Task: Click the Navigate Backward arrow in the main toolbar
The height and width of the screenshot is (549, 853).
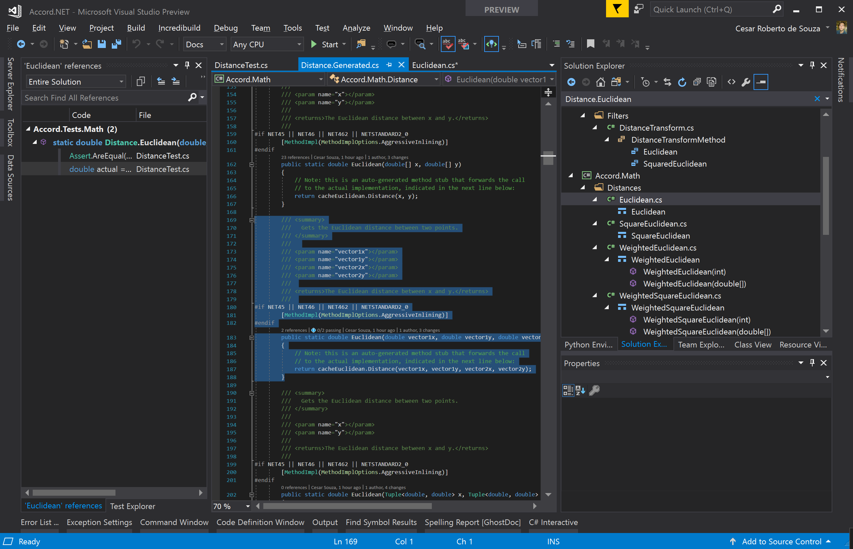Action: click(21, 44)
